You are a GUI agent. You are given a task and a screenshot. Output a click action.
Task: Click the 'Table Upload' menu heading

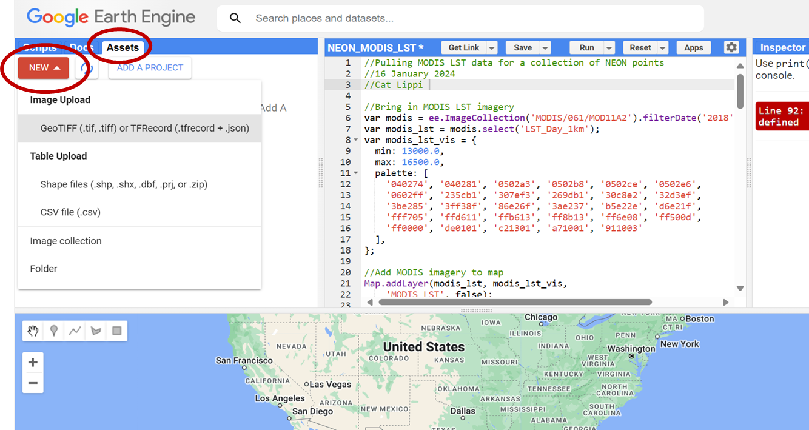pyautogui.click(x=58, y=156)
